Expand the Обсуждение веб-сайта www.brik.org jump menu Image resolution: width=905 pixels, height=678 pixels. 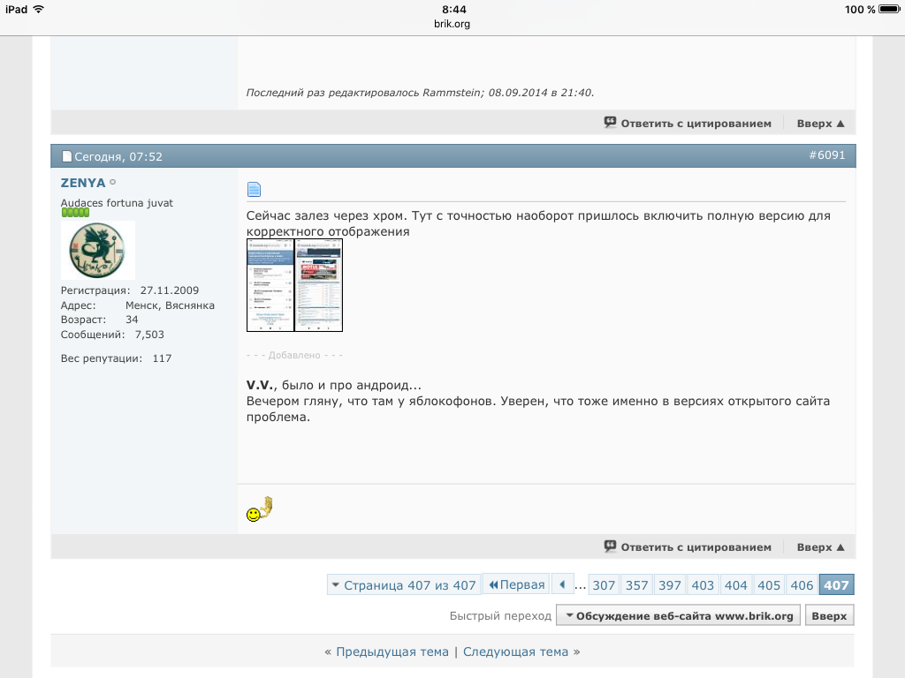pyautogui.click(x=679, y=615)
